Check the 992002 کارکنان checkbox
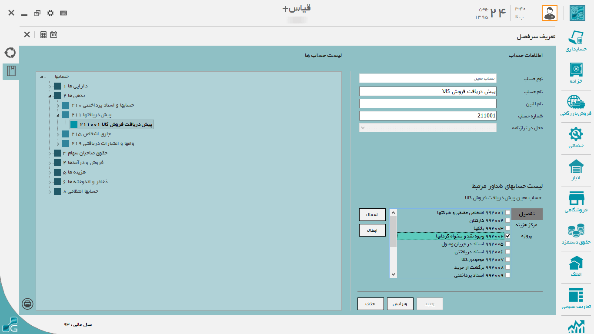594x334 pixels. 507,220
